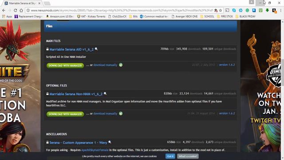Click What's a cookie button
This screenshot has height=160, width=284.
[188, 156]
